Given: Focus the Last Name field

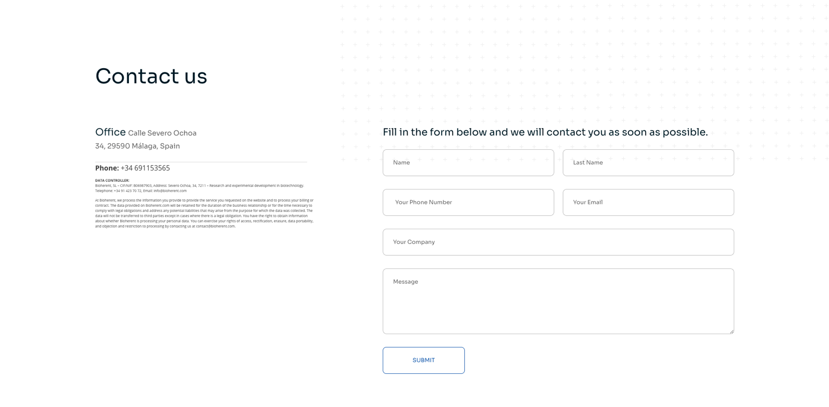Looking at the screenshot, I should tap(648, 162).
